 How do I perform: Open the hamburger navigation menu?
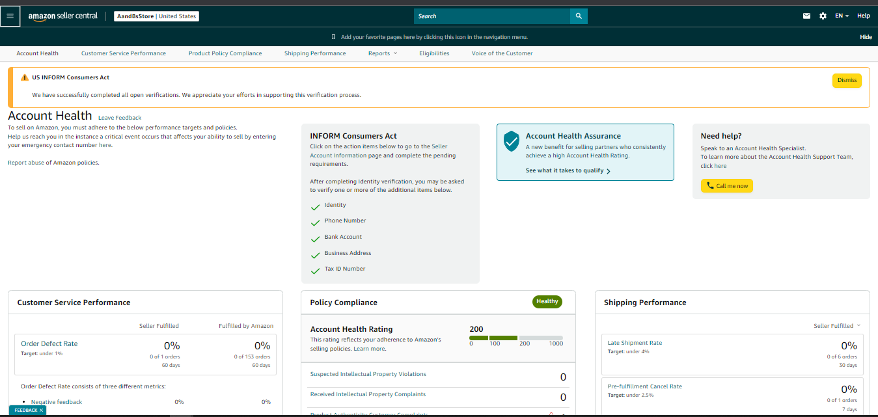click(10, 16)
